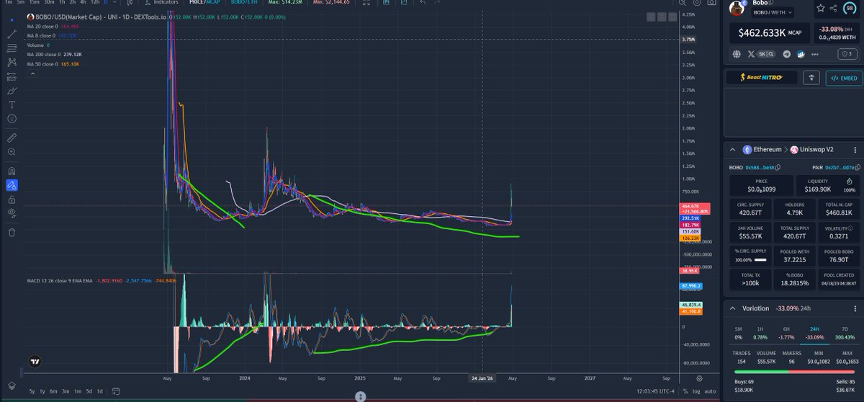Share the Bobo pair

(834, 9)
